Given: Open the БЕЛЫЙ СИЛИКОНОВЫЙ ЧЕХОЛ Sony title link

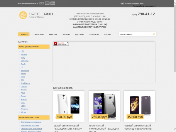Looking at the screenshot, I should (68, 128).
